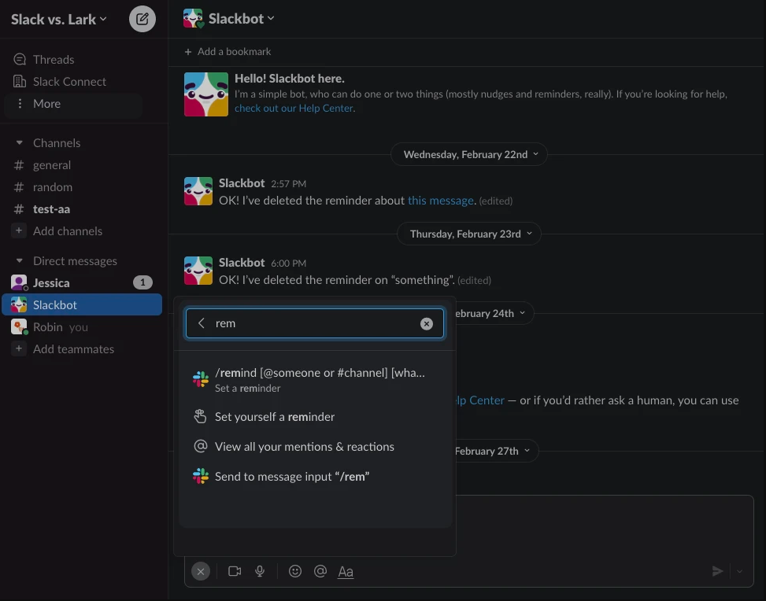Toggle text formatting with Aa icon
This screenshot has width=766, height=601.
point(346,572)
